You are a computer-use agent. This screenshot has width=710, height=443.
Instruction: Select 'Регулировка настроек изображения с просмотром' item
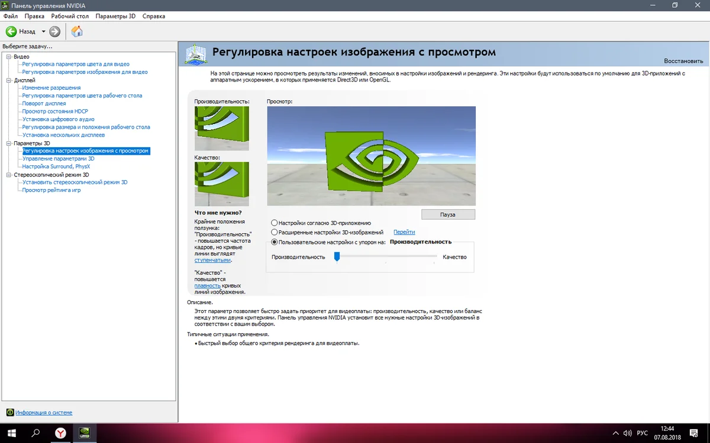click(86, 151)
